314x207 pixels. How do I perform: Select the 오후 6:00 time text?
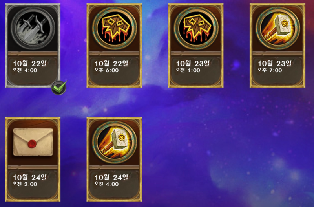(x=106, y=70)
